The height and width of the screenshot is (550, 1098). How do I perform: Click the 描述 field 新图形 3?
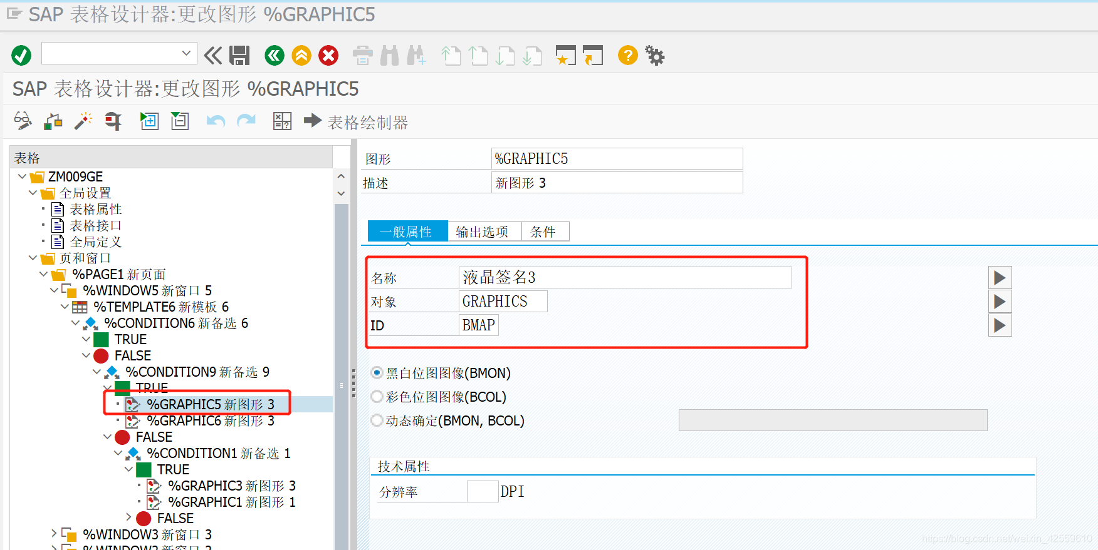tap(617, 183)
